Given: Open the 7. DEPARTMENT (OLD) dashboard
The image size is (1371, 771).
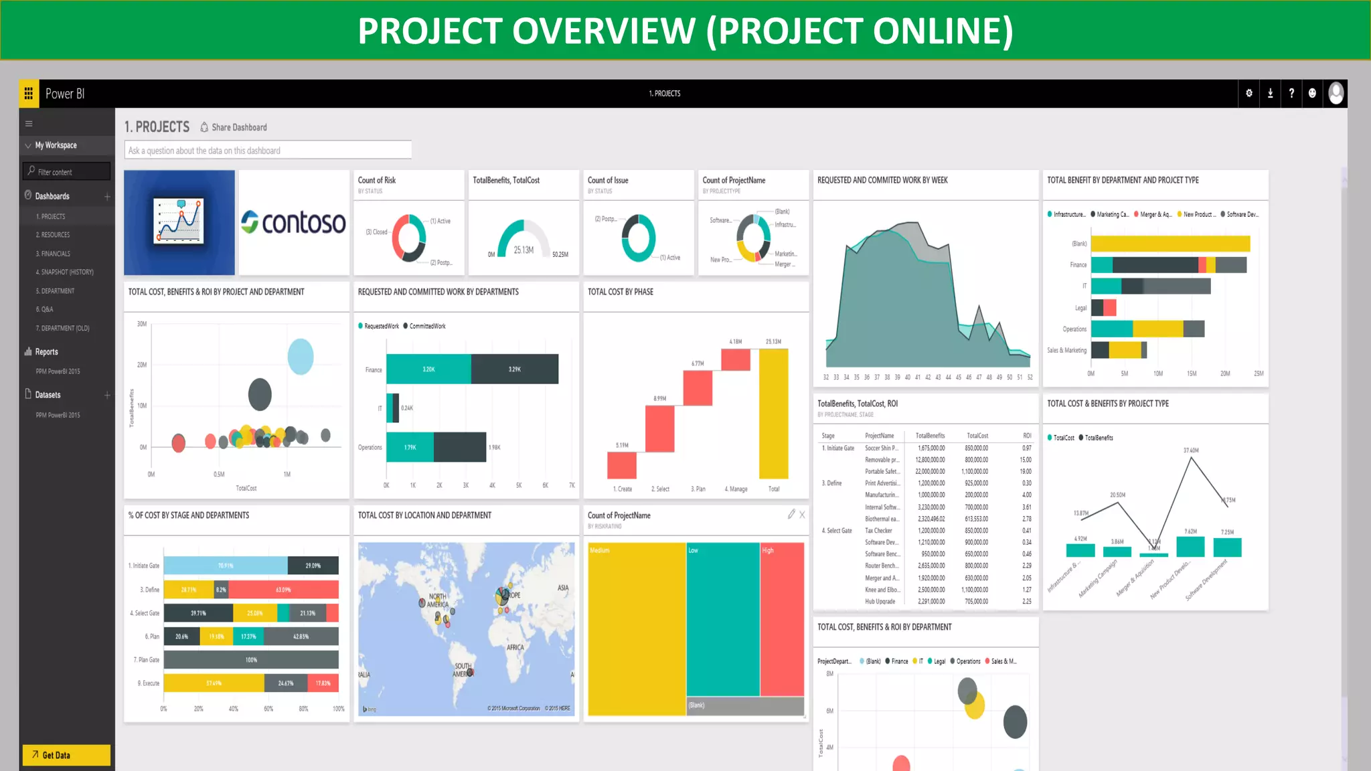Looking at the screenshot, I should [63, 329].
